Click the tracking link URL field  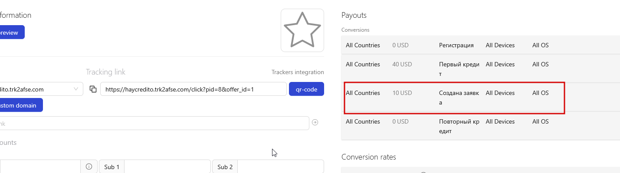(x=194, y=89)
